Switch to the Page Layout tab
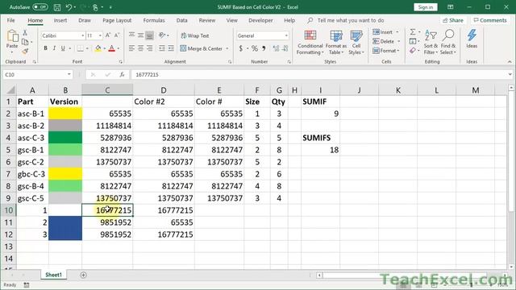This screenshot has width=516, height=290. (117, 20)
